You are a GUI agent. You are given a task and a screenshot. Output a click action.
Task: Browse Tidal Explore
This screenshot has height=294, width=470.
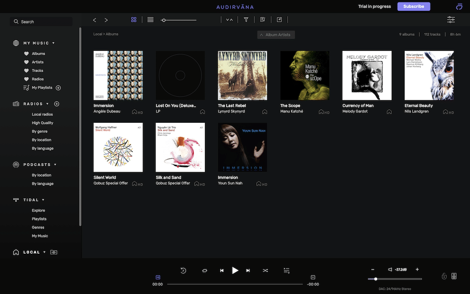(39, 210)
